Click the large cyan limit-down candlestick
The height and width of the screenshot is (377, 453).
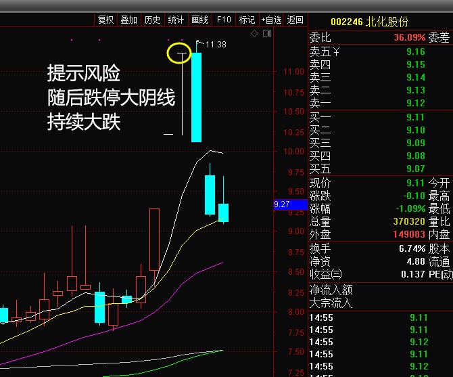point(197,97)
